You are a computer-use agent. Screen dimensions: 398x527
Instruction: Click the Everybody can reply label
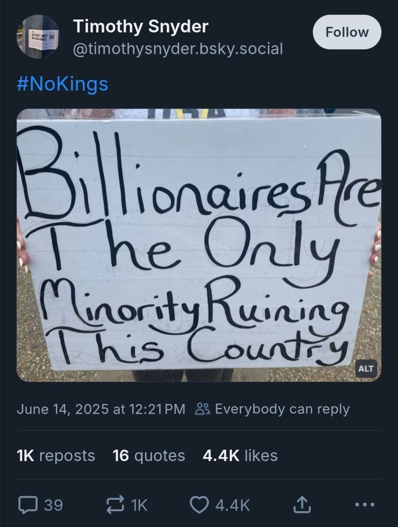point(282,409)
